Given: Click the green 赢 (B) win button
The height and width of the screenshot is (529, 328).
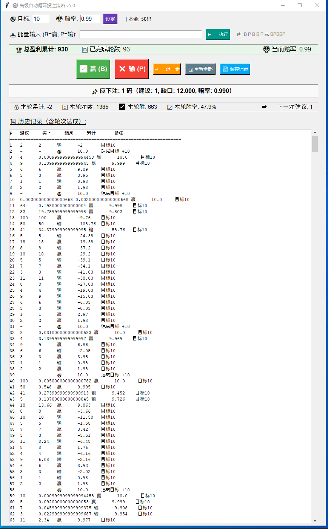Looking at the screenshot, I should [x=93, y=69].
